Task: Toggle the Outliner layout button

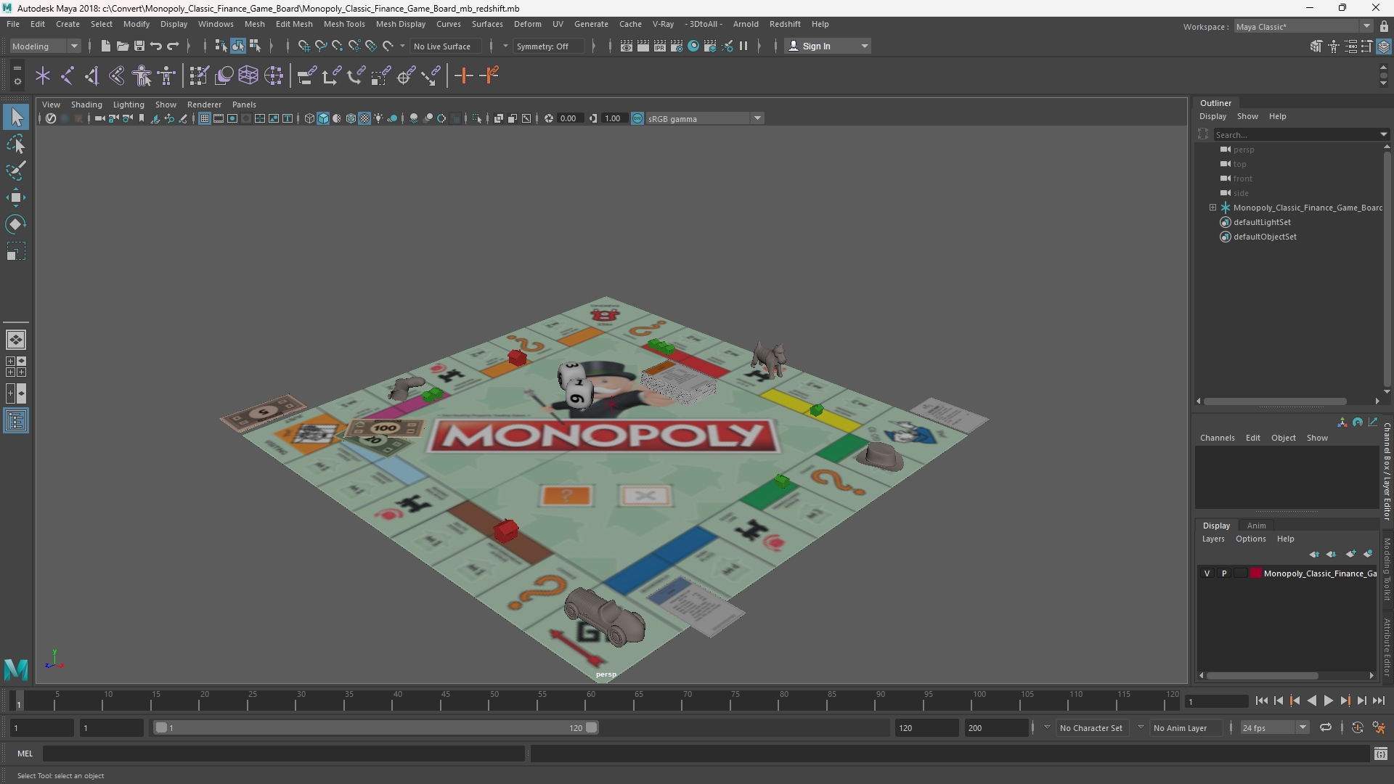Action: pos(16,421)
